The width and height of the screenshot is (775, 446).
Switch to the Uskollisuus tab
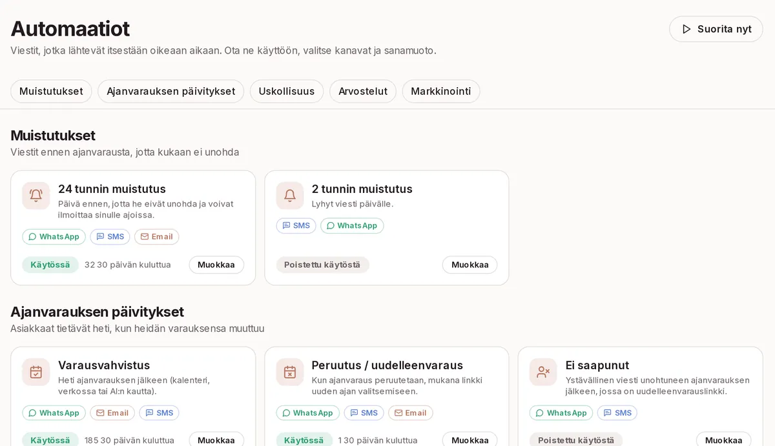(x=287, y=91)
